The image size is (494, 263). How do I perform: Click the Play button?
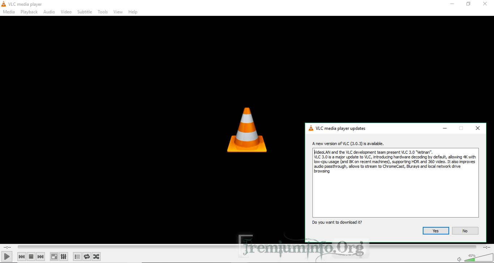click(7, 257)
